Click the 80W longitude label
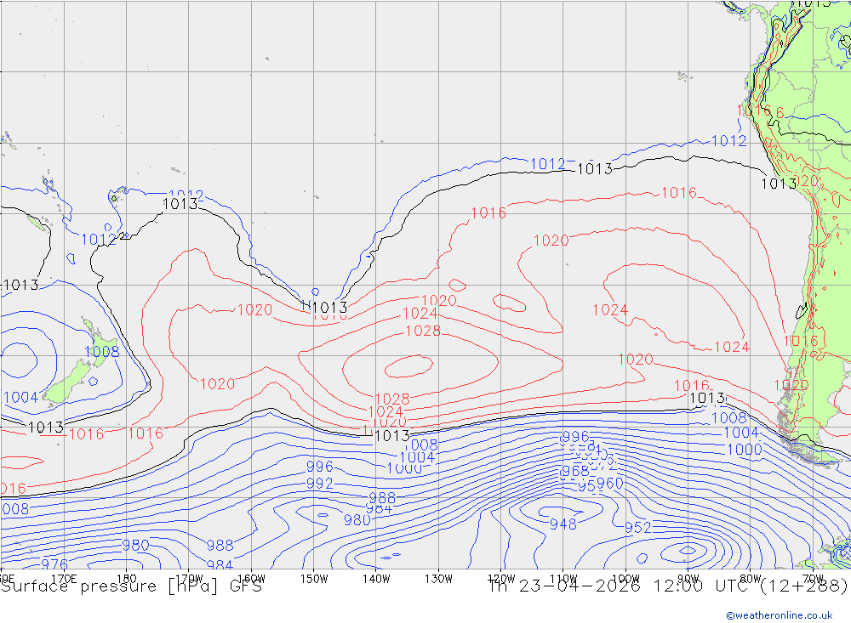Screen dimensions: 851x623 point(750,579)
